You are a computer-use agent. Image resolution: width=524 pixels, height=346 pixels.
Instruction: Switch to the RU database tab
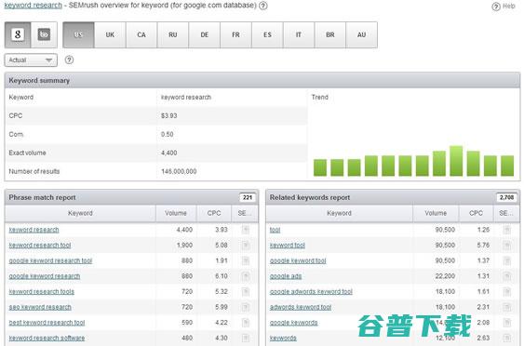click(173, 34)
